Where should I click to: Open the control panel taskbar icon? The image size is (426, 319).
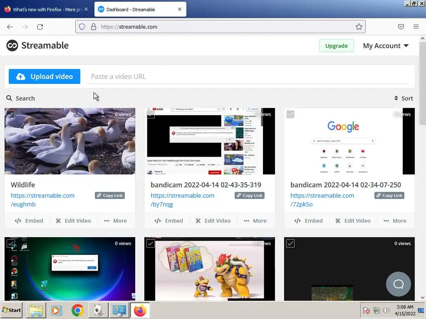tap(119, 310)
